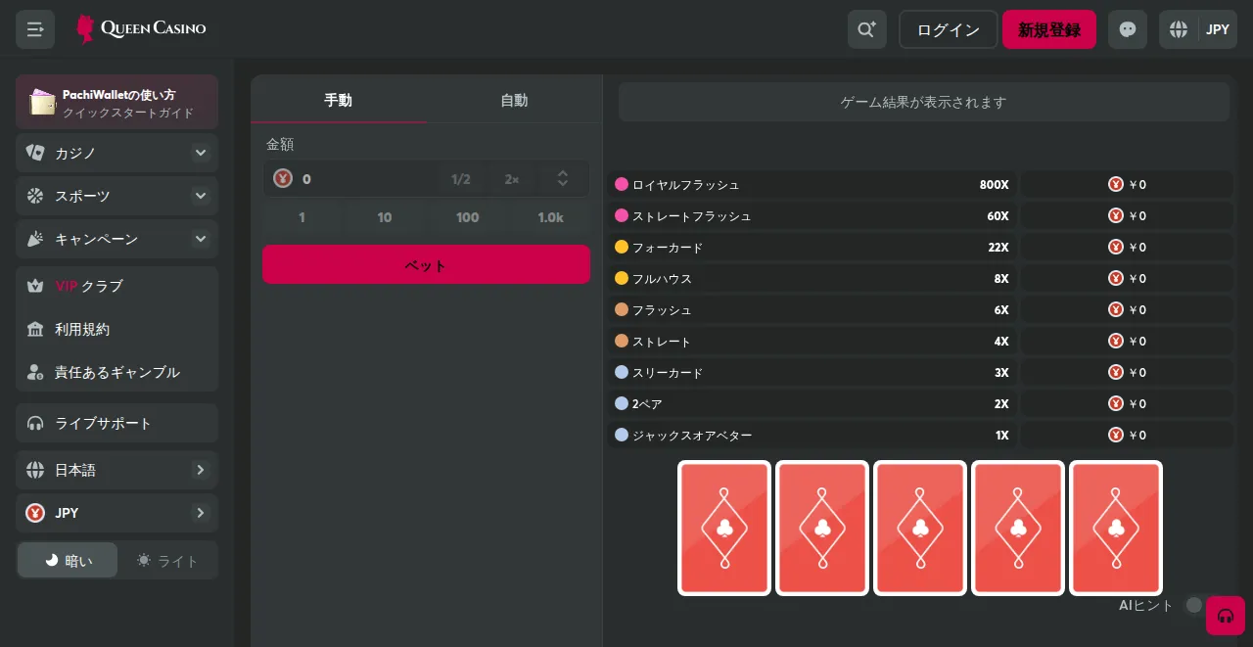The height and width of the screenshot is (647, 1253).
Task: Double the bet with 2× button
Action: coord(512,179)
